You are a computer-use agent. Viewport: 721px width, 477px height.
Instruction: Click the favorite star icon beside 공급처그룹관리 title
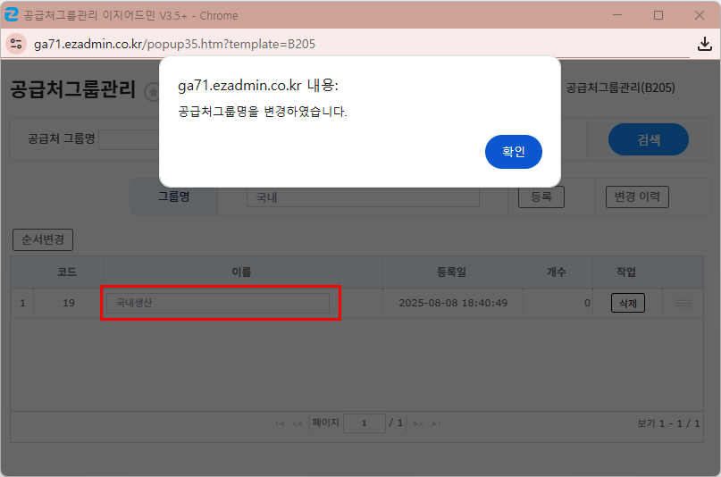click(x=153, y=91)
